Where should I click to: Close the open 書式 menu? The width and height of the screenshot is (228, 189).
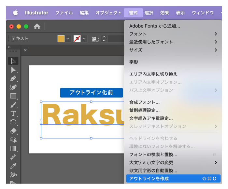tap(133, 13)
